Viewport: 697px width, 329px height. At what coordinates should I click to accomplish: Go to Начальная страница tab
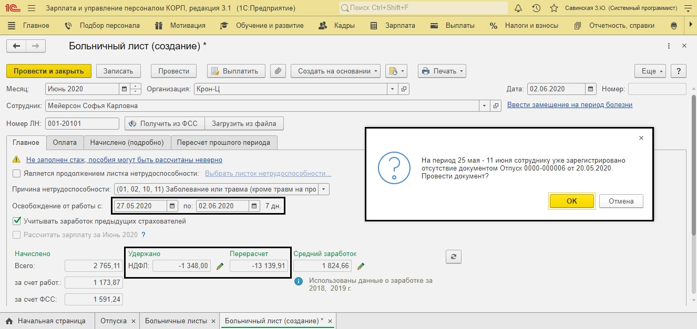point(46,321)
